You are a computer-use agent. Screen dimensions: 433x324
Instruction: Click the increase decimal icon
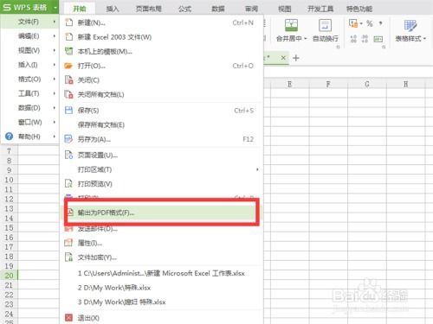[353, 39]
